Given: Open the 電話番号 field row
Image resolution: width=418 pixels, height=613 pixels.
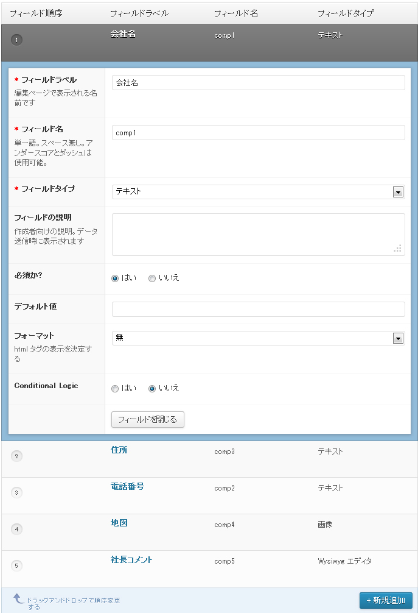Looking at the screenshot, I should [x=127, y=487].
